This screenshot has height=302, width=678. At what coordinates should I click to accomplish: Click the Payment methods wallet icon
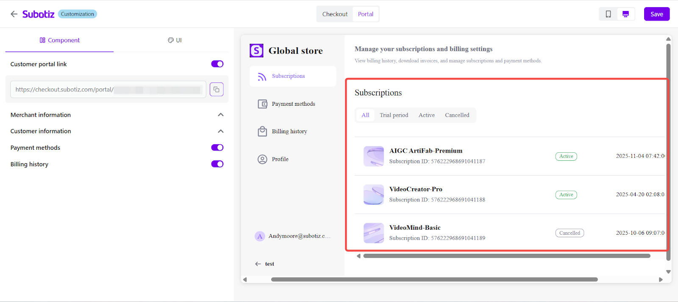click(x=262, y=104)
